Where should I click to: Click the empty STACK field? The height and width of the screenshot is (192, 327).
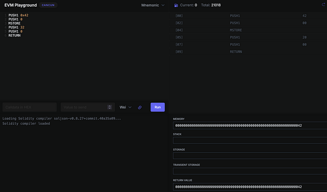pos(250,140)
